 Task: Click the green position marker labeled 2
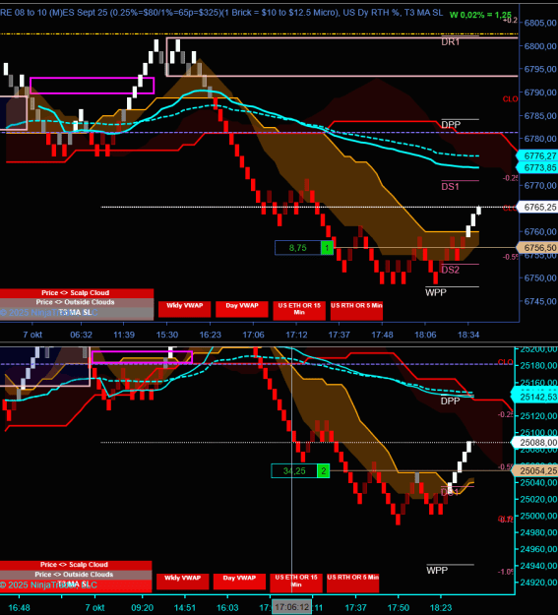pyautogui.click(x=324, y=470)
